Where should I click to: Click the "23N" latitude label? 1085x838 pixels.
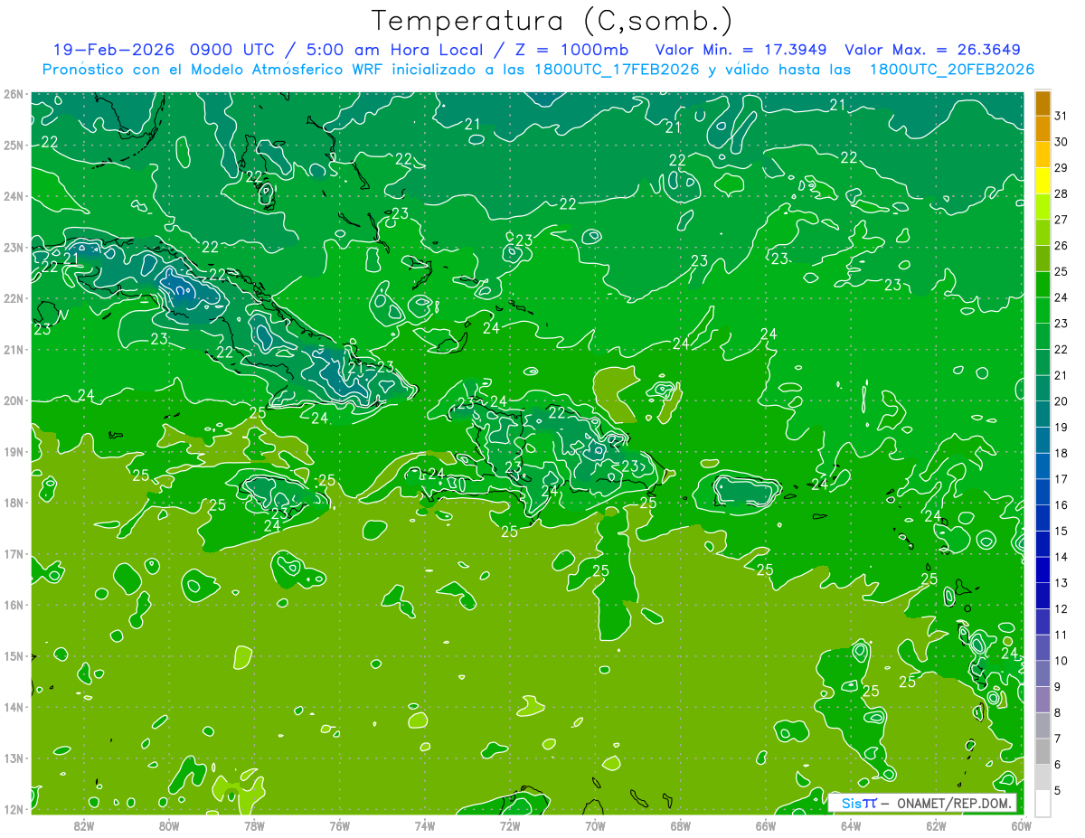12,247
